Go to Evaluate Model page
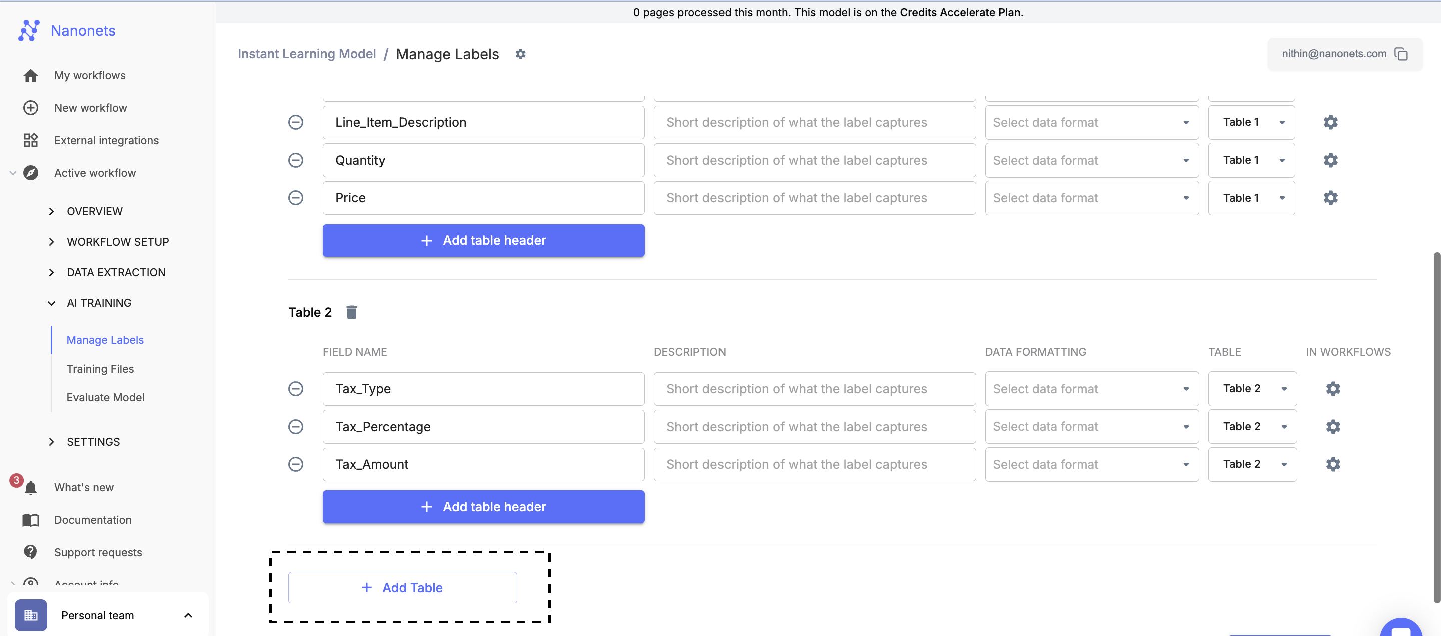Screen dimensions: 1441x636 coord(105,397)
